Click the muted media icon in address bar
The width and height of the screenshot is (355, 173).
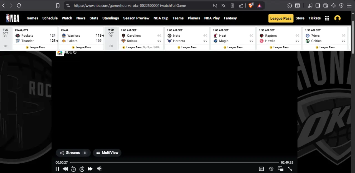pos(215,6)
